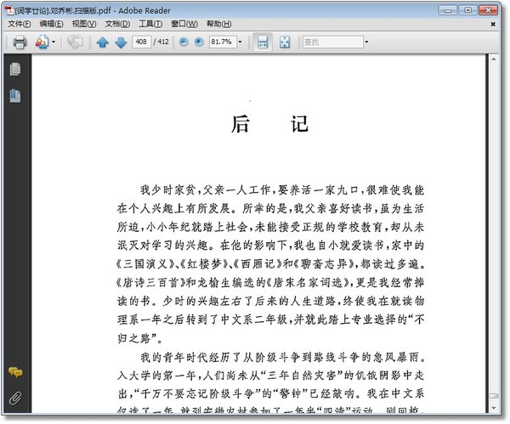Click the vertical scrollbar thumb near bottom
The width and height of the screenshot is (510, 424).
(x=494, y=396)
